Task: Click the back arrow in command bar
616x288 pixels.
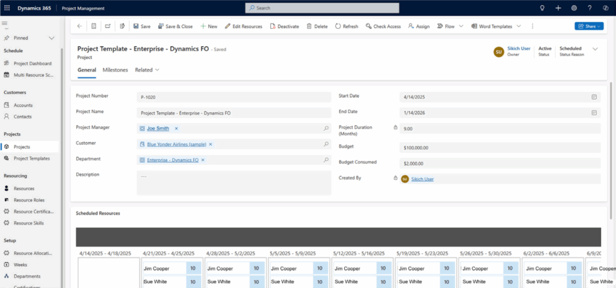Action: coord(79,26)
